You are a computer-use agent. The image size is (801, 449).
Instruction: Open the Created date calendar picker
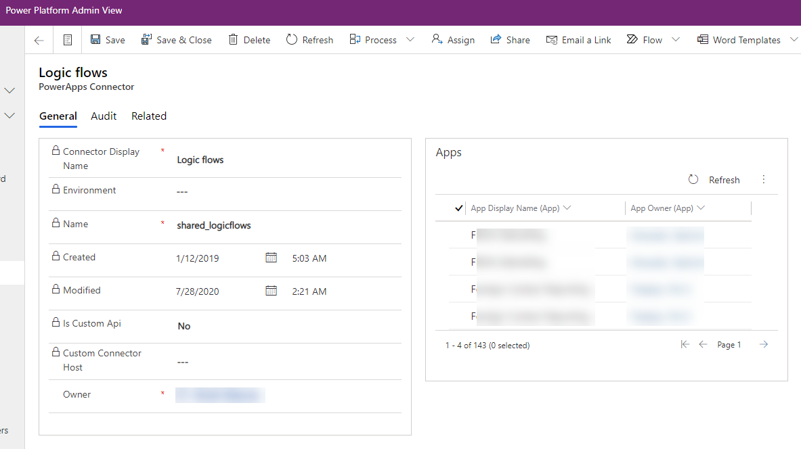pyautogui.click(x=272, y=257)
